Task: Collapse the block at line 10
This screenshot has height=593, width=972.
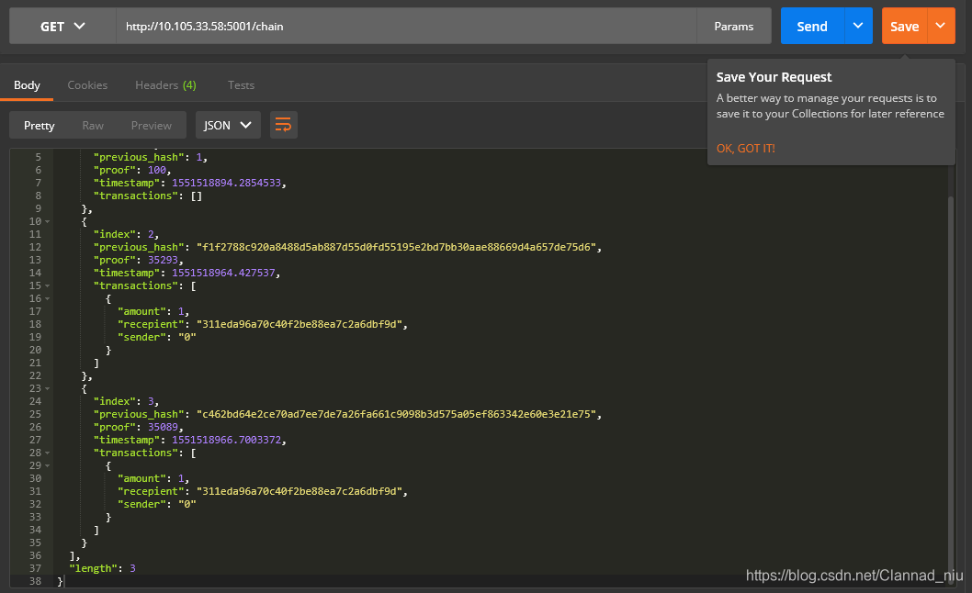Action: tap(47, 222)
